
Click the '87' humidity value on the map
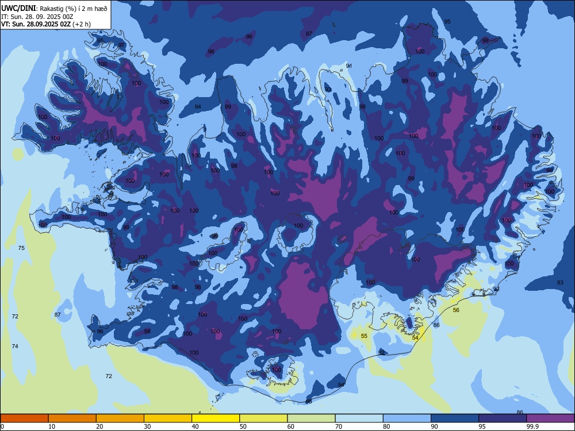point(57,314)
